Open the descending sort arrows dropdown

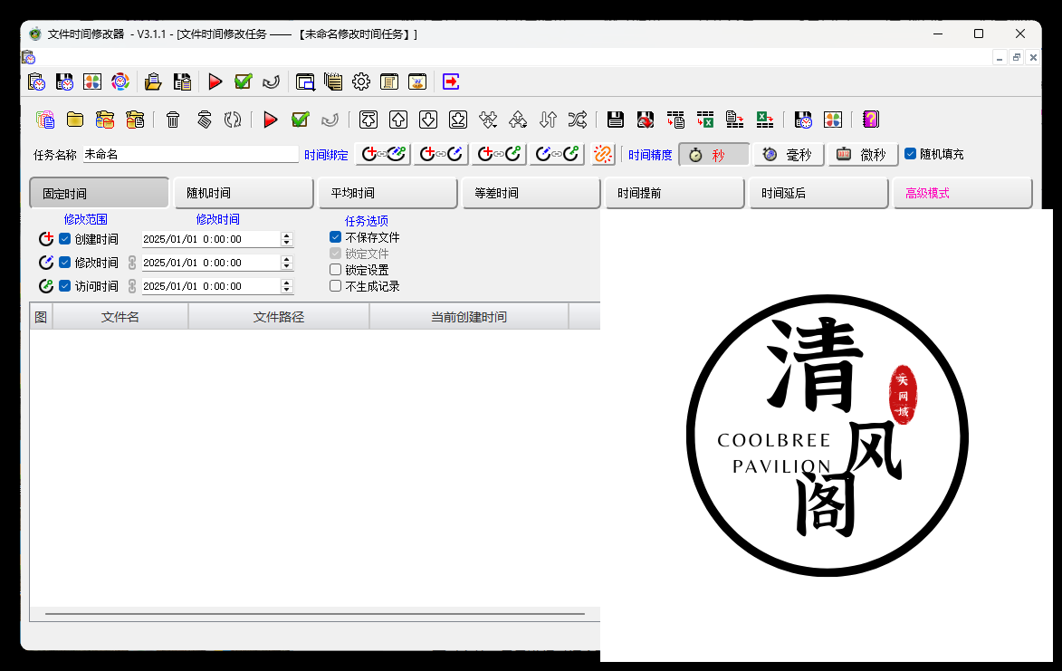[488, 120]
